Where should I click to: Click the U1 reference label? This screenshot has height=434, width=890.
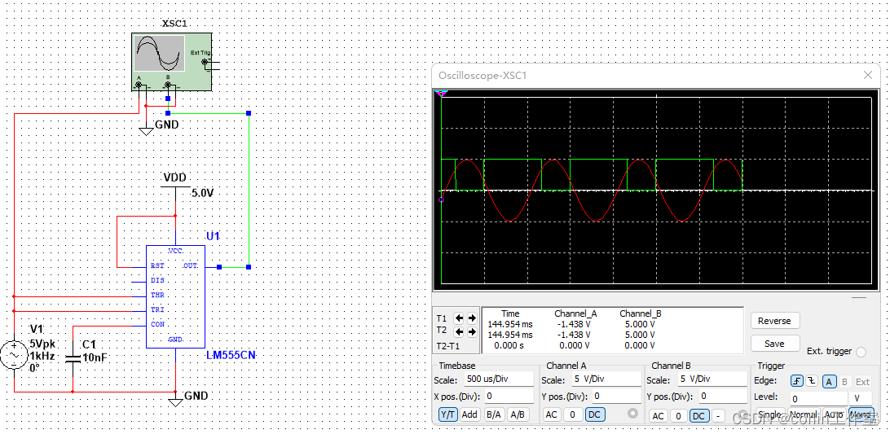[x=213, y=236]
